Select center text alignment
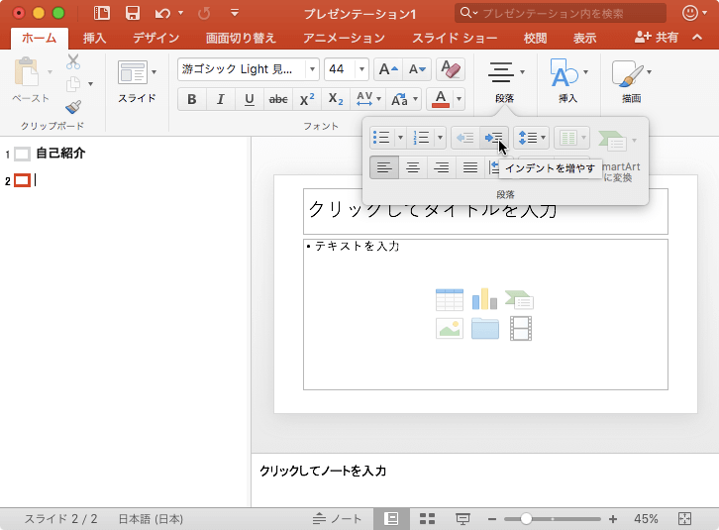 (413, 167)
